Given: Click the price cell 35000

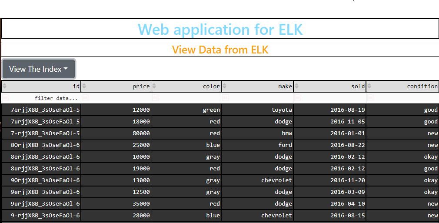Looking at the screenshot, I should (116, 204).
